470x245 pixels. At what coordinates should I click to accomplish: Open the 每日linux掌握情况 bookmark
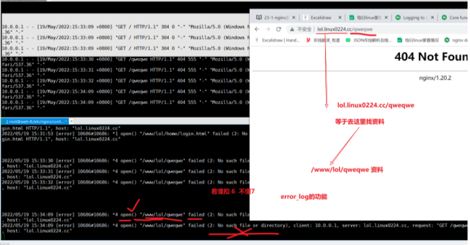tap(418, 40)
